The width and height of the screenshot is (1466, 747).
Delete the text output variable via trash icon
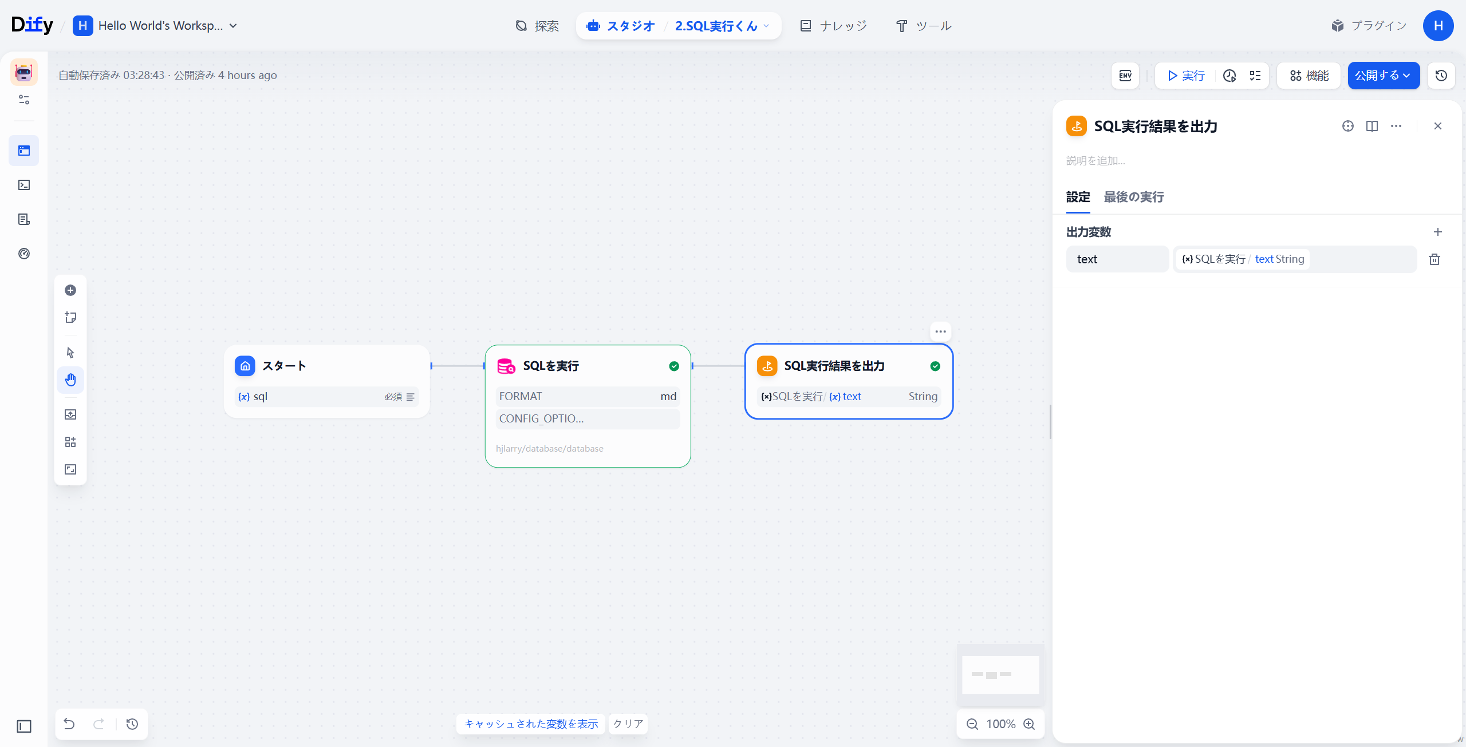tap(1434, 259)
